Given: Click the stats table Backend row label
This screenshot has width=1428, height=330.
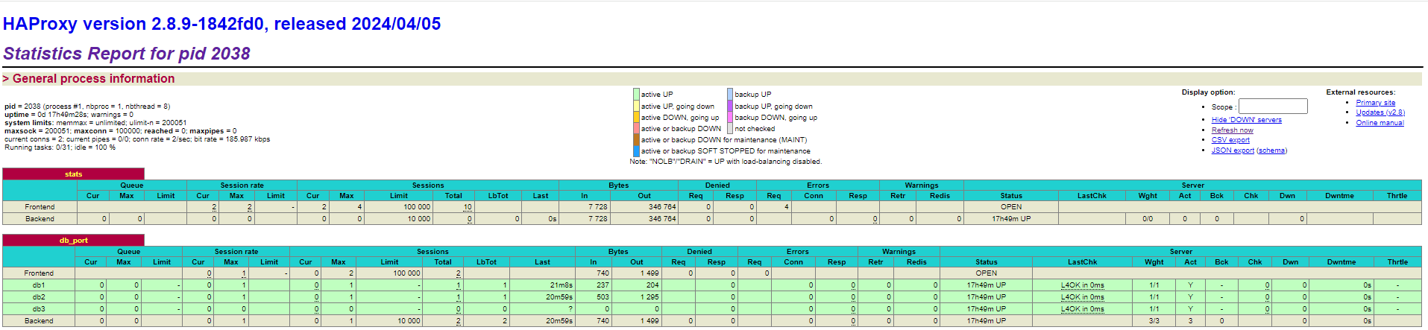Looking at the screenshot, I should 40,219.
